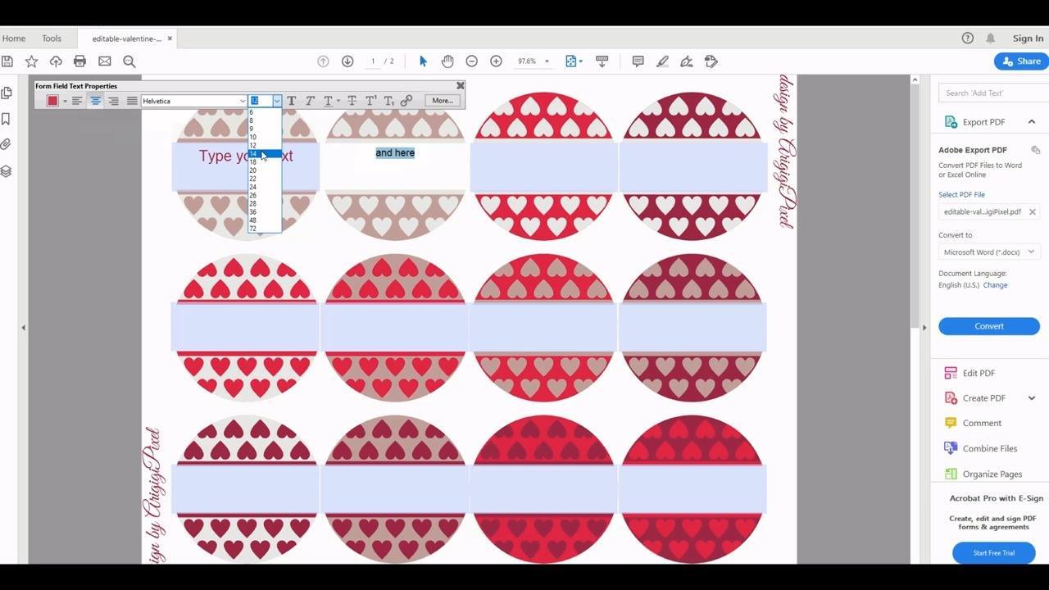Screen dimensions: 1049x590
Task: Go to the previous page arrow
Action: [x=323, y=61]
